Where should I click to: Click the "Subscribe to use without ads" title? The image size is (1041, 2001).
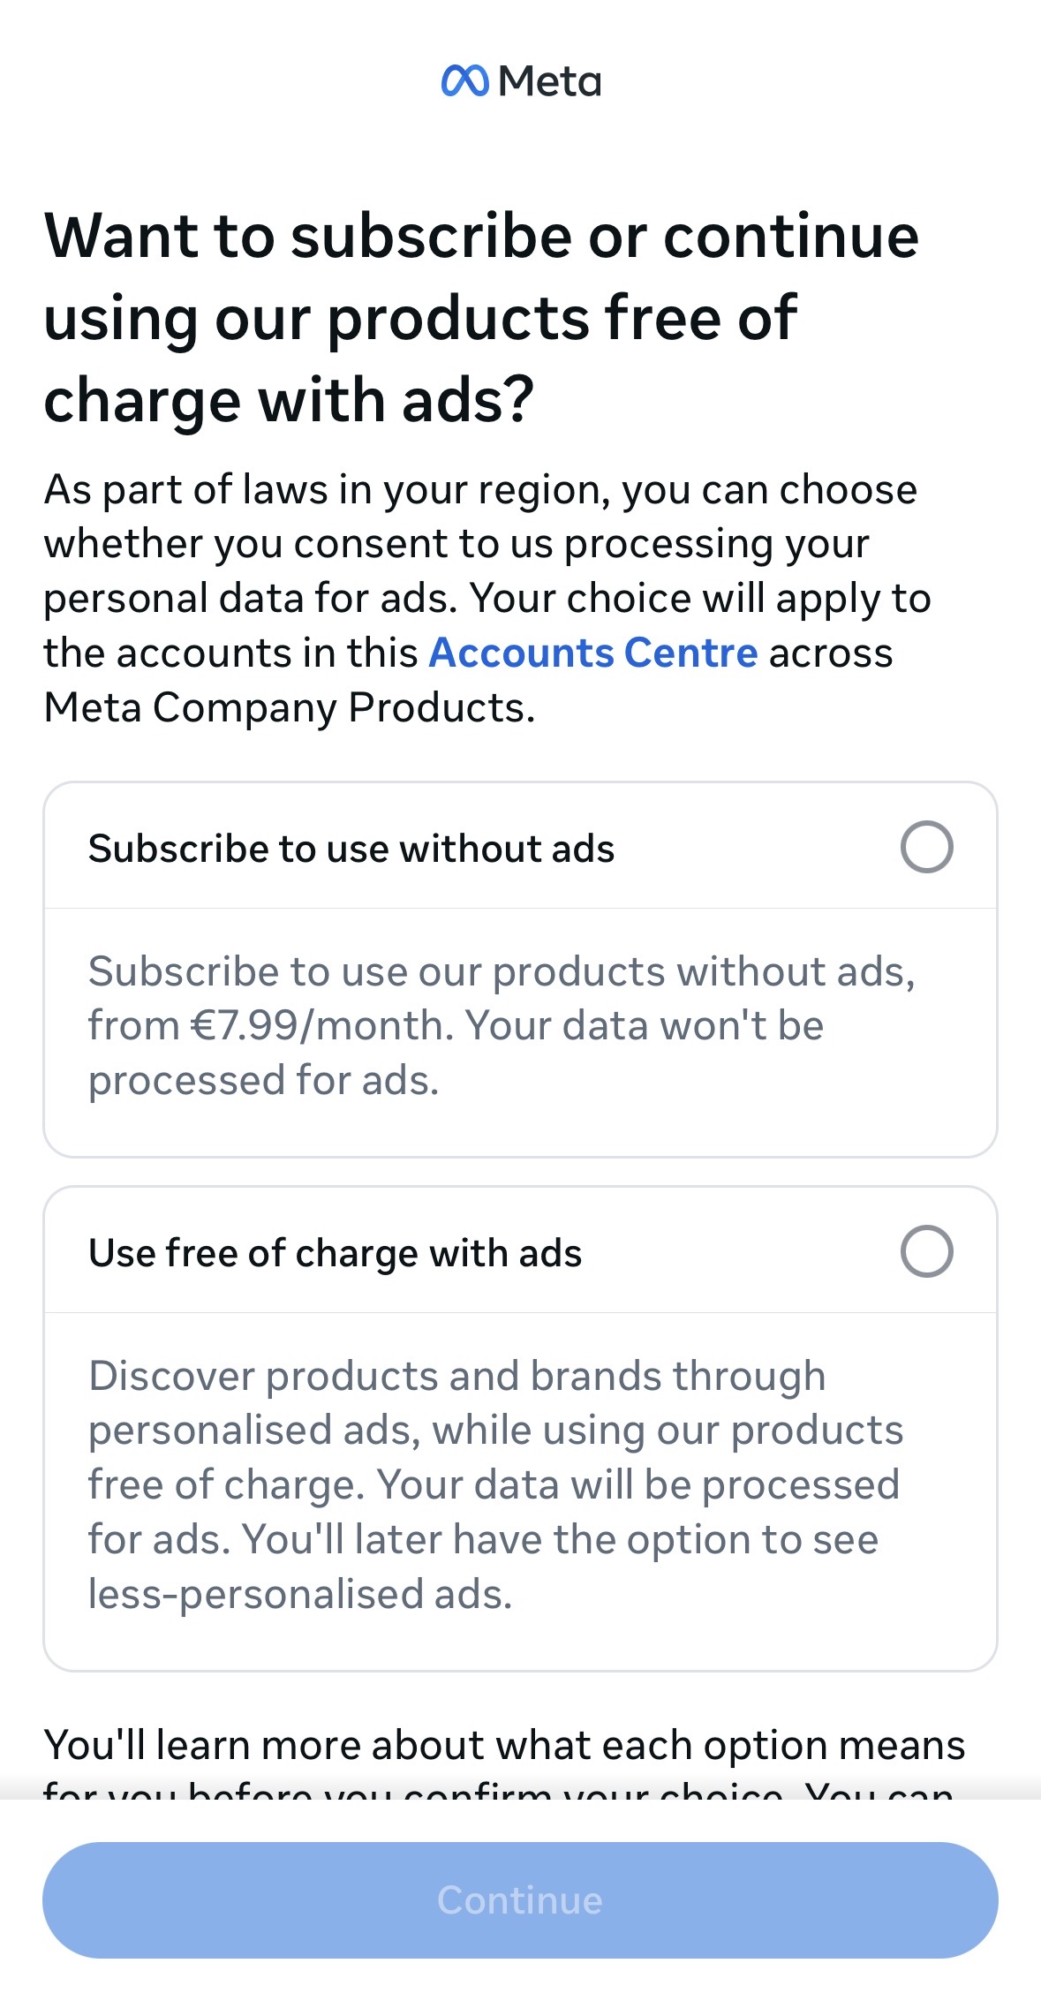pos(351,849)
